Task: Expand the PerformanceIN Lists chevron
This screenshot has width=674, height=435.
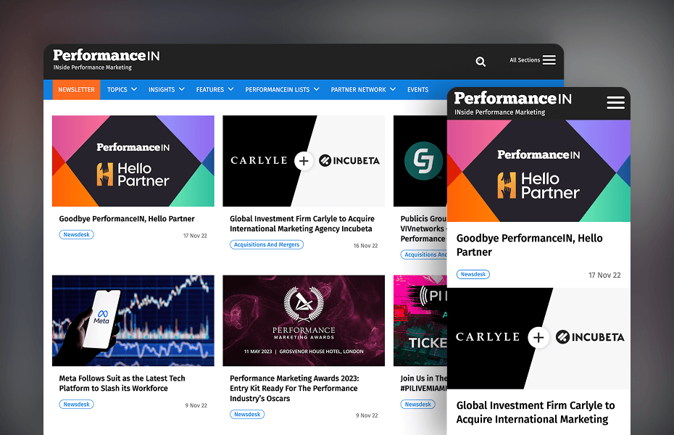Action: [x=317, y=89]
